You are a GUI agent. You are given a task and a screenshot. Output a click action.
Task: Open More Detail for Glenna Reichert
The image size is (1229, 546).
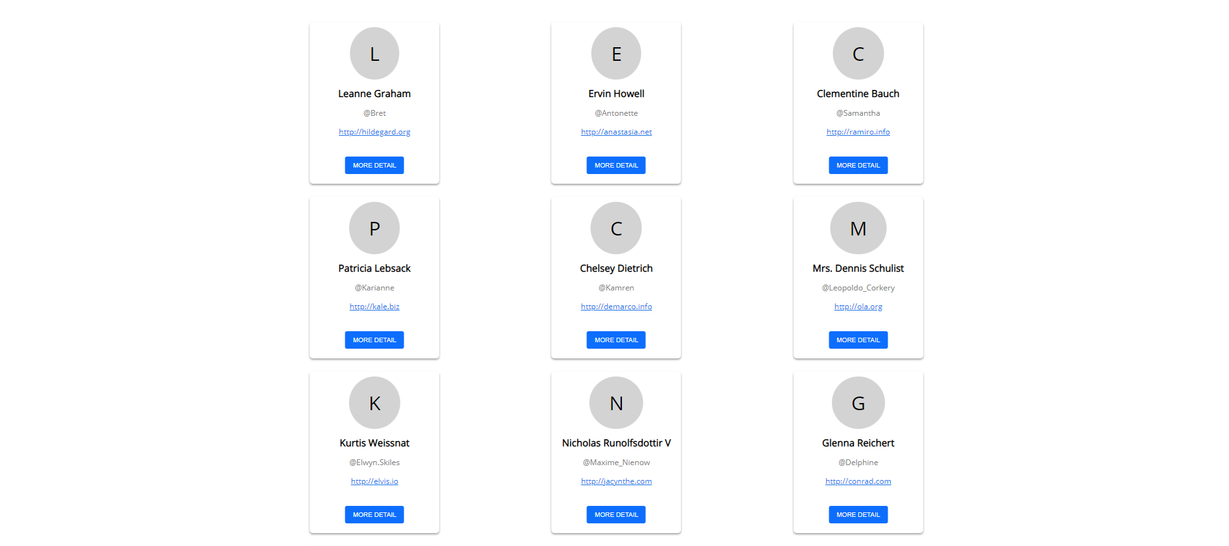point(858,515)
